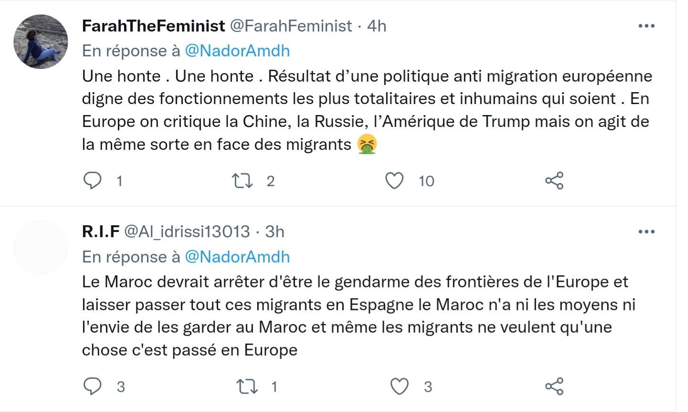Open more options on R.I.F's tweet
This screenshot has height=412, width=688.
pyautogui.click(x=646, y=232)
